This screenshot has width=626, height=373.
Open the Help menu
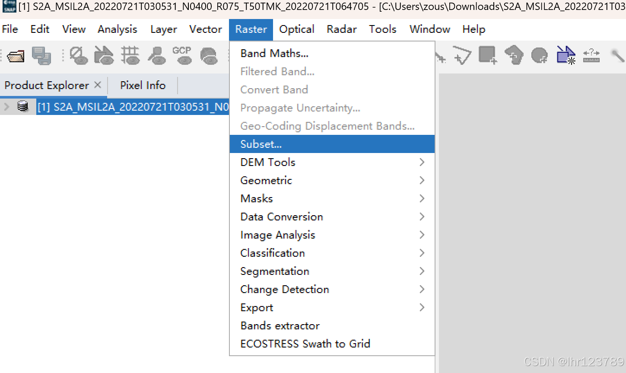click(474, 29)
